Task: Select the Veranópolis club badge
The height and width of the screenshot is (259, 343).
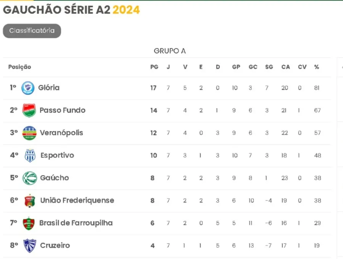Action: pos(29,133)
